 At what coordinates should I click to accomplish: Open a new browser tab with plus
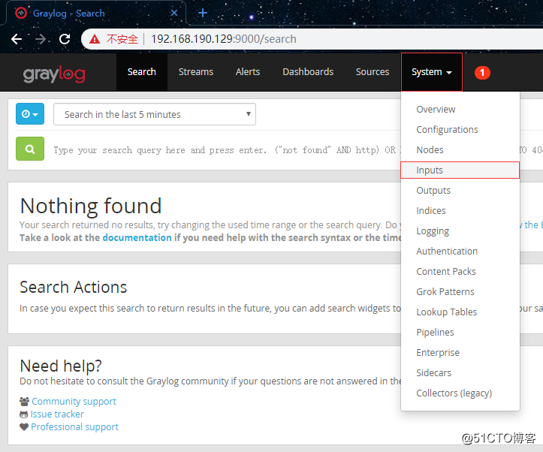pyautogui.click(x=203, y=14)
